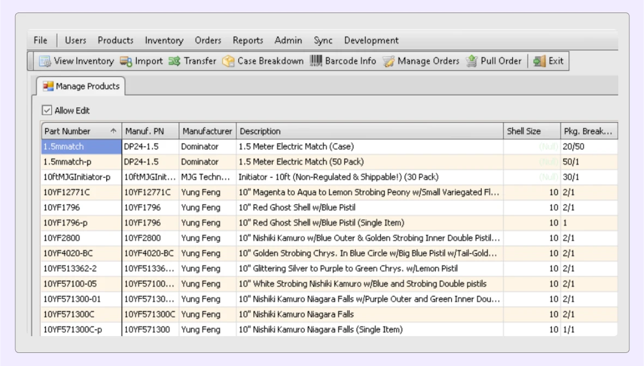Image resolution: width=644 pixels, height=366 pixels.
Task: Click the Barcode Info icon
Action: pos(316,61)
